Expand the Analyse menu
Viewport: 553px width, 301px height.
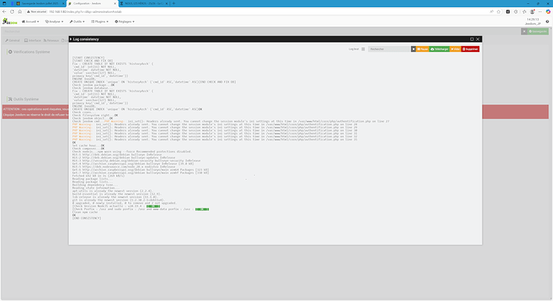click(x=54, y=22)
